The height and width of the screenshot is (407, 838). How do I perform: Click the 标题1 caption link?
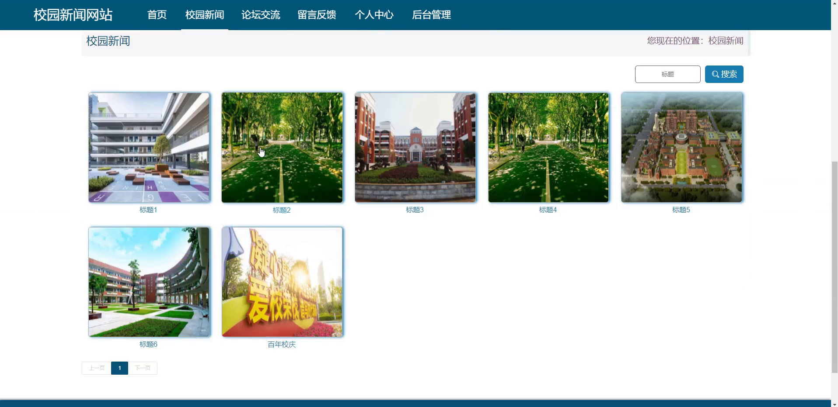click(148, 210)
